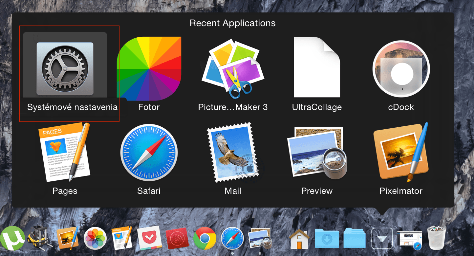The image size is (474, 256).
Task: Open Pixelmator icon in the Dock
Action: click(67, 238)
